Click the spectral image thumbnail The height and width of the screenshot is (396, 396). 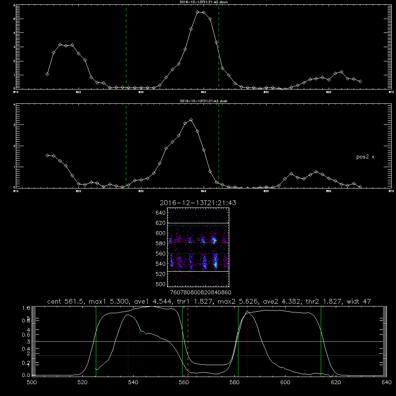(x=198, y=247)
